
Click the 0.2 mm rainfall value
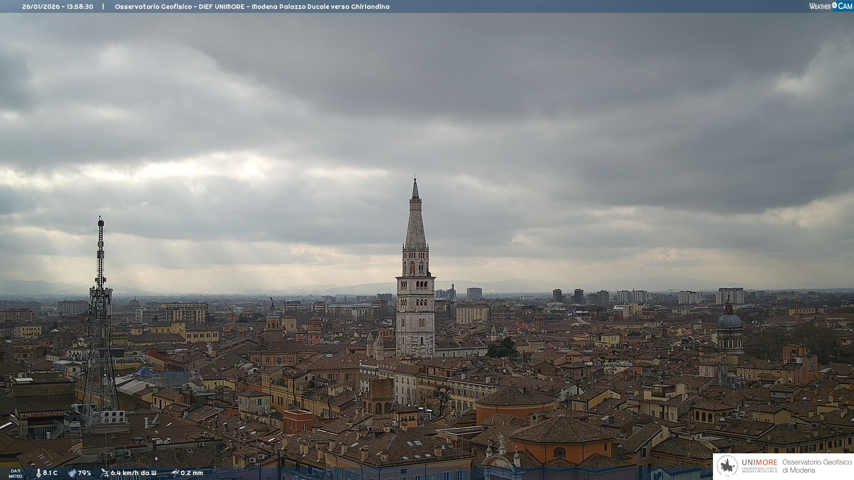pos(192,473)
